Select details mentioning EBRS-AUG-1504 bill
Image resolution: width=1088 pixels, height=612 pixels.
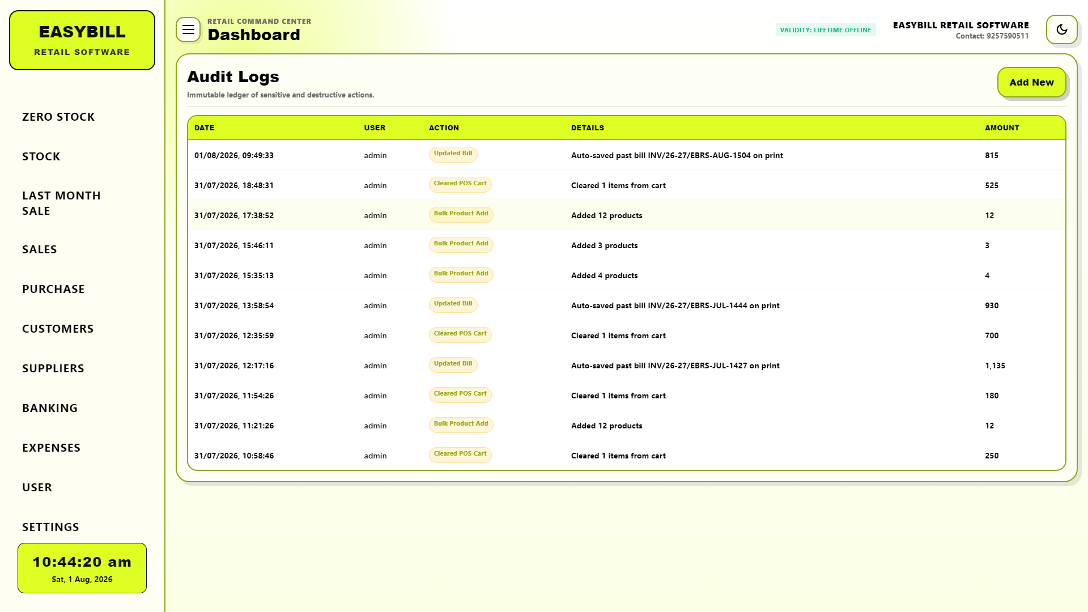pyautogui.click(x=677, y=155)
